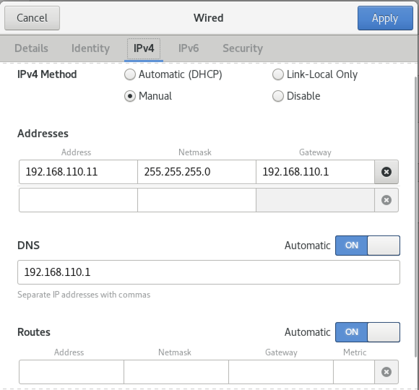Focus the empty second Address field

pyautogui.click(x=78, y=200)
